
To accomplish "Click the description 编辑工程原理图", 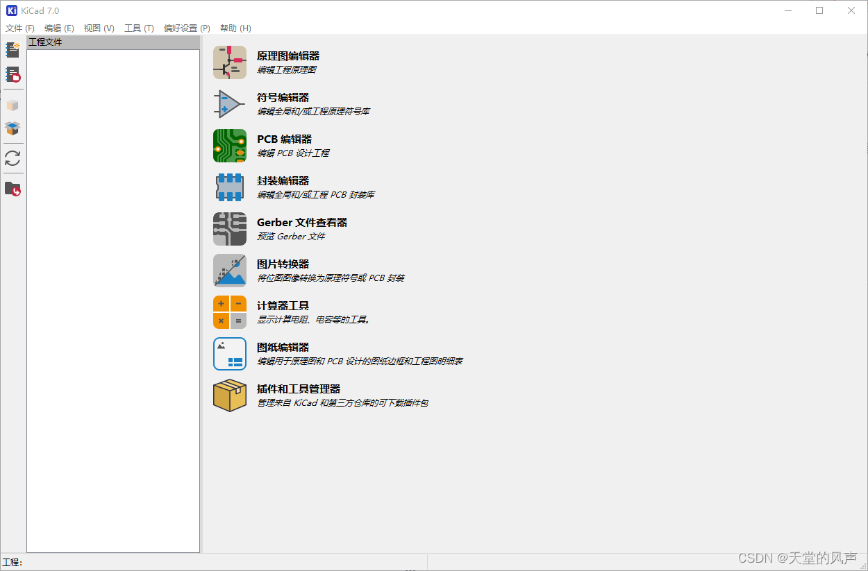I will point(287,70).
